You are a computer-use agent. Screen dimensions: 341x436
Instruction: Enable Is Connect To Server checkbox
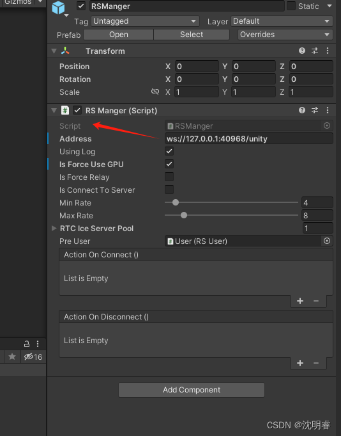(169, 190)
